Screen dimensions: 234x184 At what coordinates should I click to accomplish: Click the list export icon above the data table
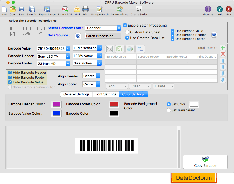pos(140,49)
